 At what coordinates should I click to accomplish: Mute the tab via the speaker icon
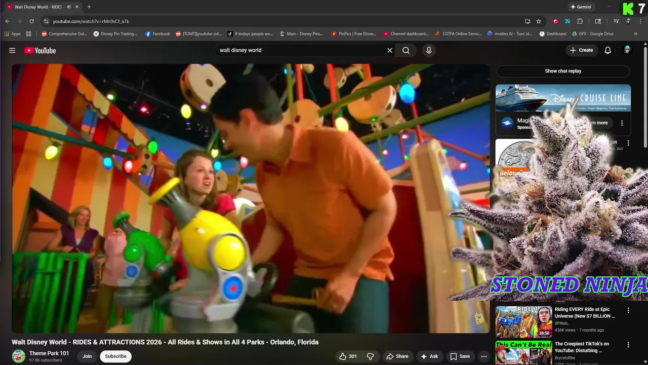point(68,7)
